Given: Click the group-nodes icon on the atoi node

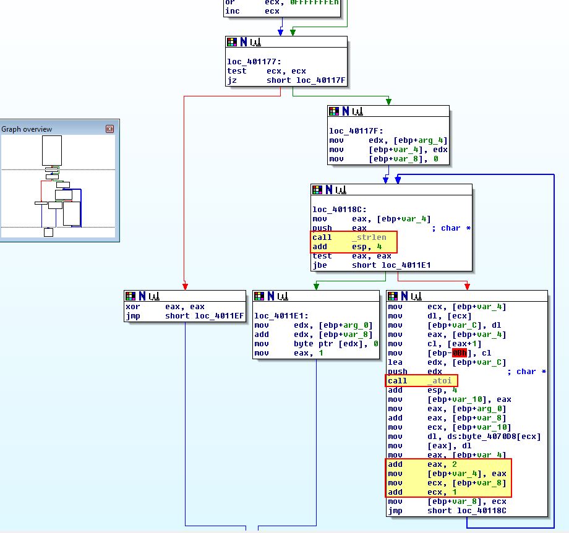Looking at the screenshot, I should tap(416, 296).
